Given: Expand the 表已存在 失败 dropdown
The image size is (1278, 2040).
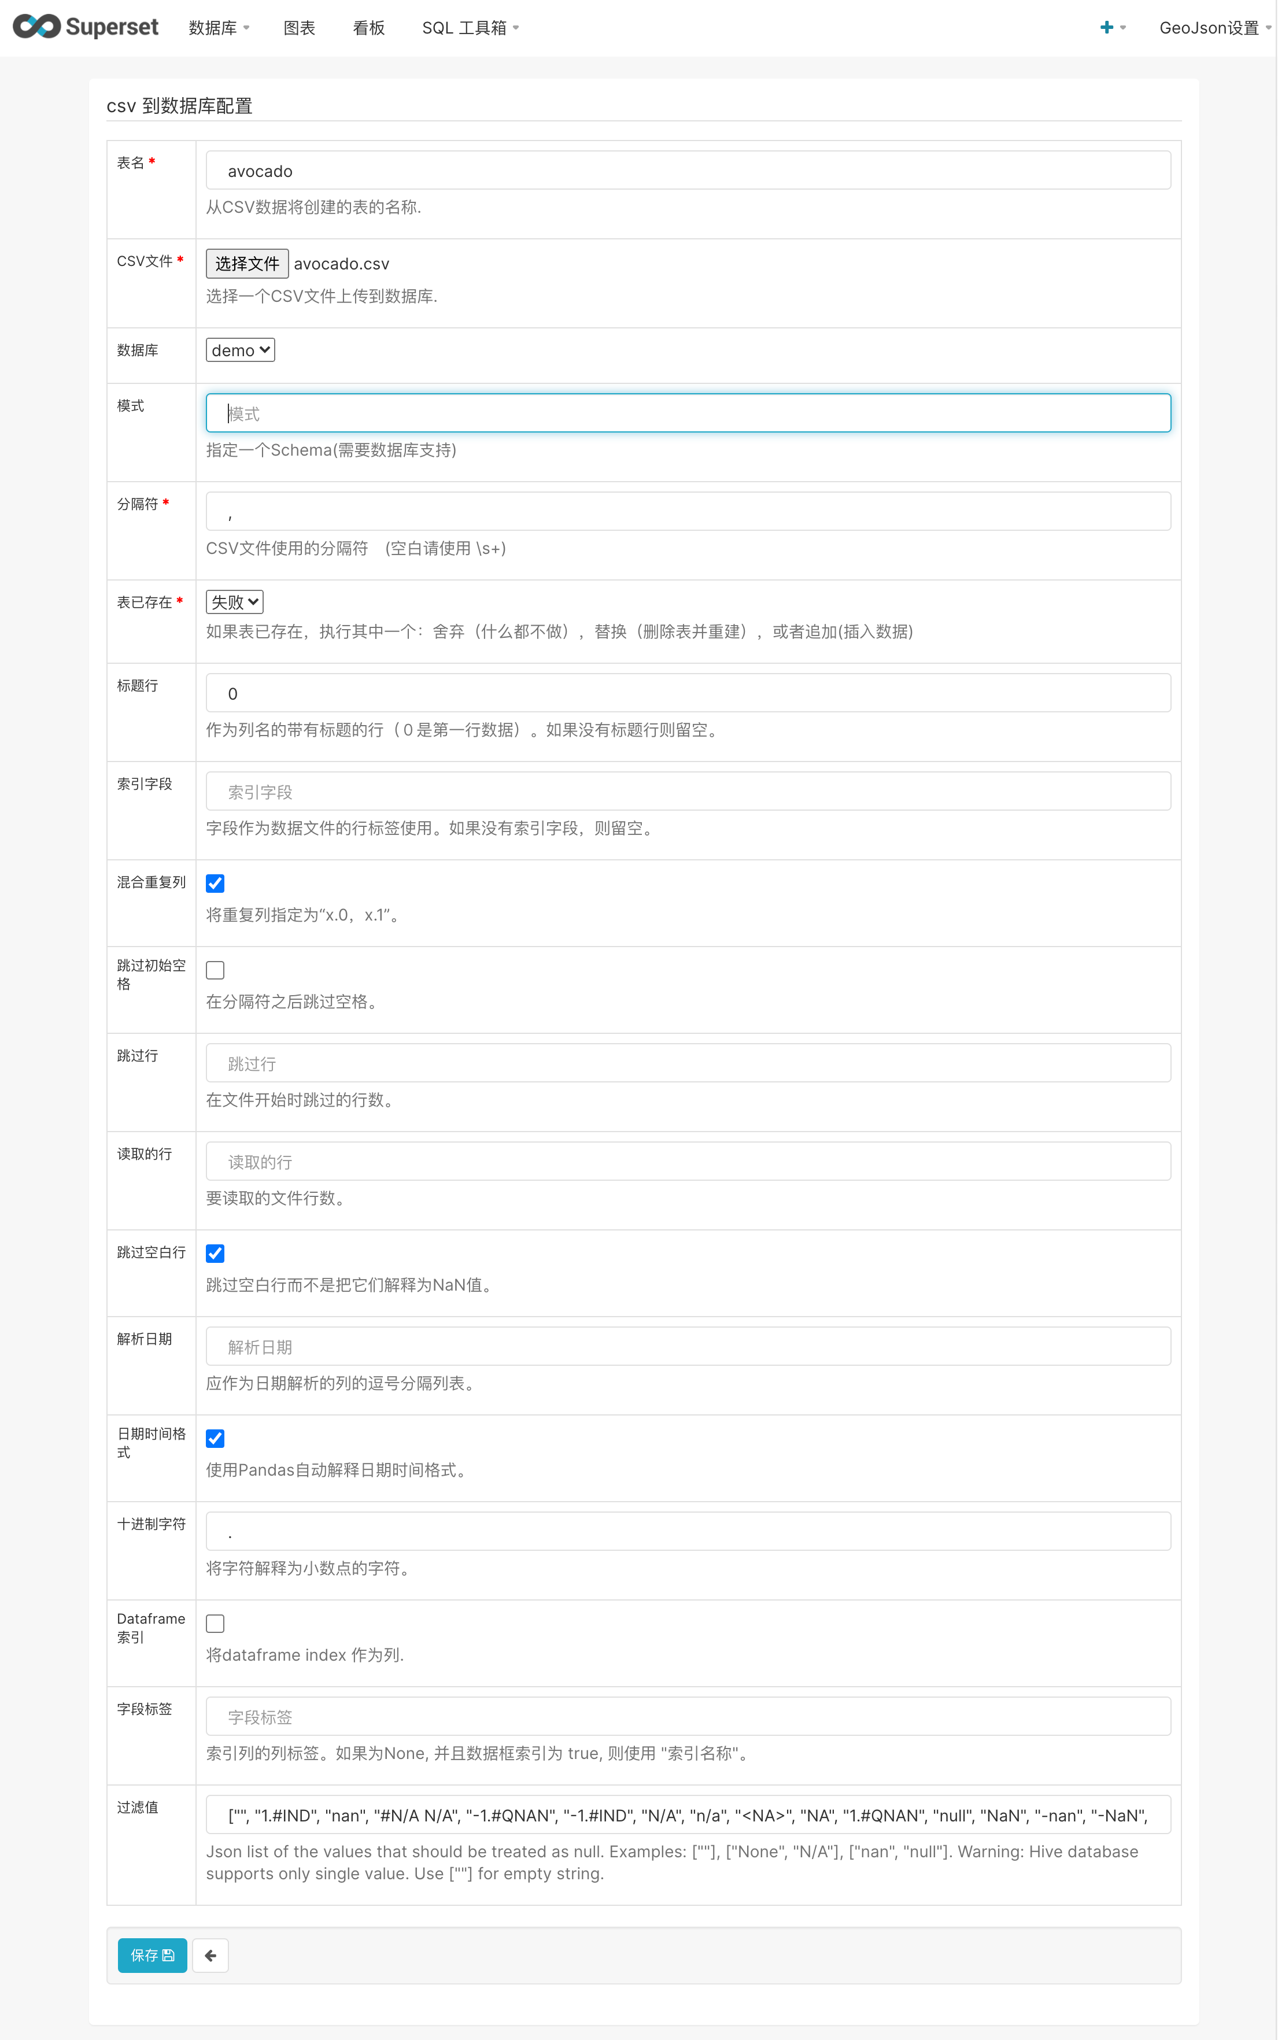Looking at the screenshot, I should click(x=234, y=601).
